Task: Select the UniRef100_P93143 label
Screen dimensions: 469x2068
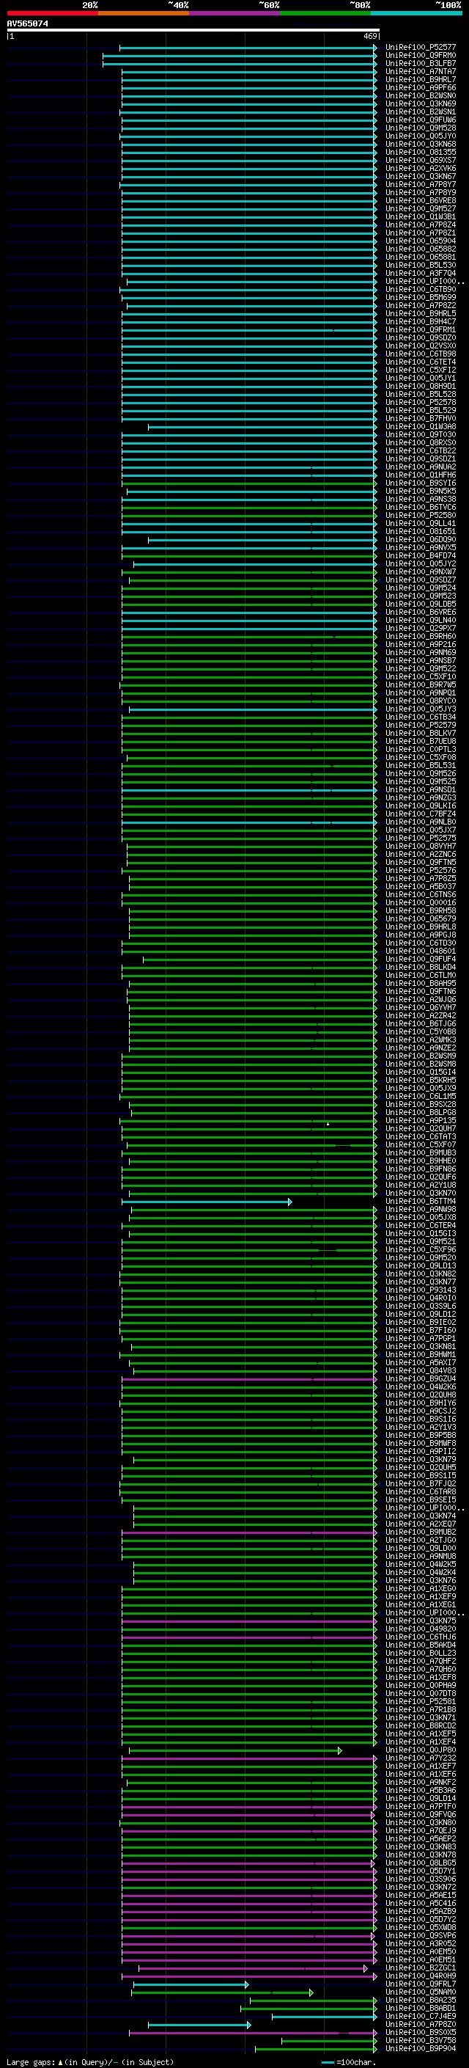Action: tap(421, 1290)
